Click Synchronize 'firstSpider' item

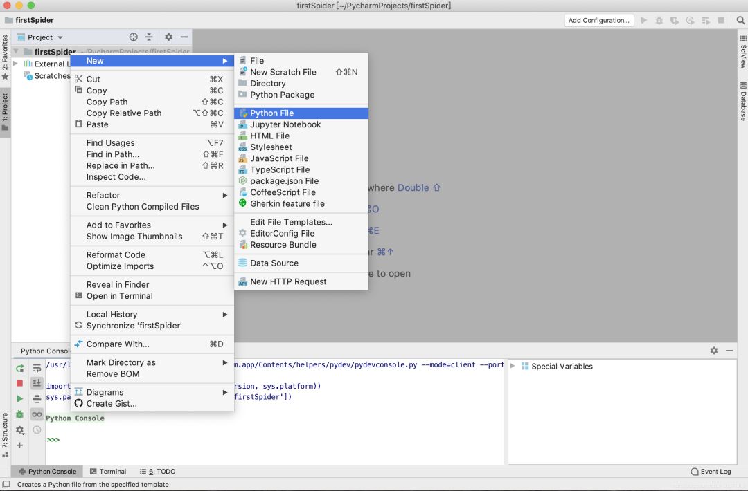pyautogui.click(x=152, y=326)
